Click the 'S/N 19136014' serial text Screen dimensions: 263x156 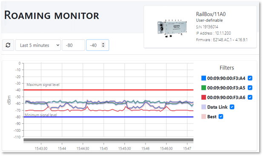click(x=207, y=27)
